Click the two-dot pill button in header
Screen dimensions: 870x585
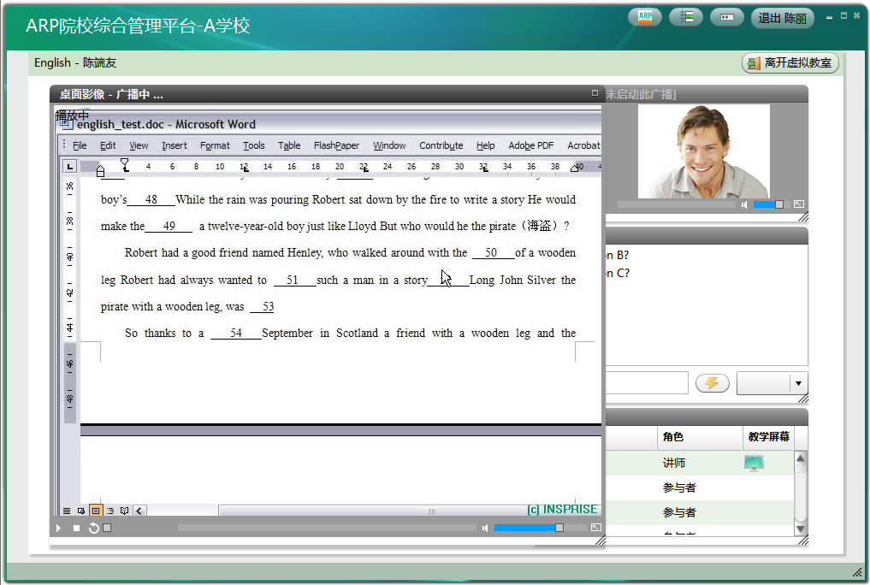tap(727, 17)
